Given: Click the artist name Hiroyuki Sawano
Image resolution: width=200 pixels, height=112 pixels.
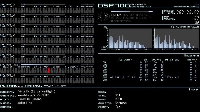Looking at the screenshot, I should tap(29, 99).
